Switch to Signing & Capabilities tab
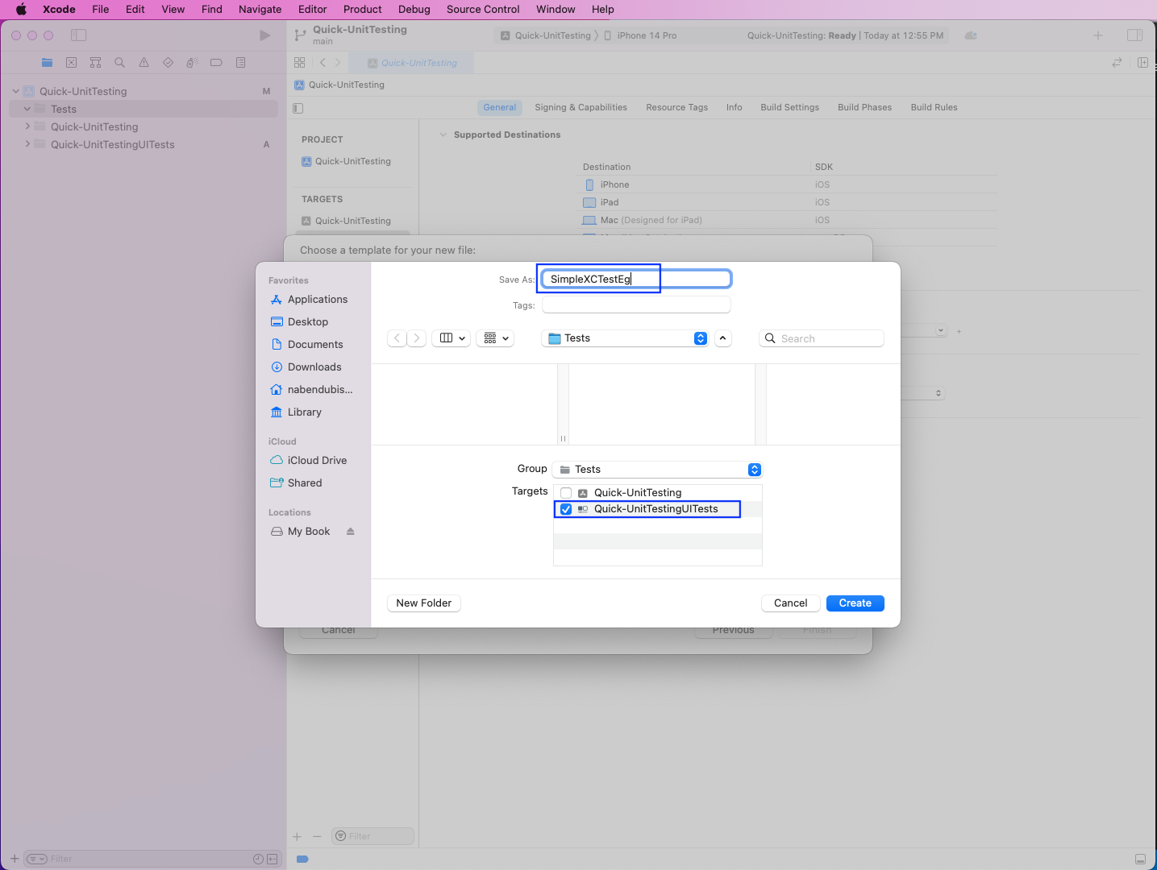Image resolution: width=1157 pixels, height=870 pixels. (x=581, y=107)
